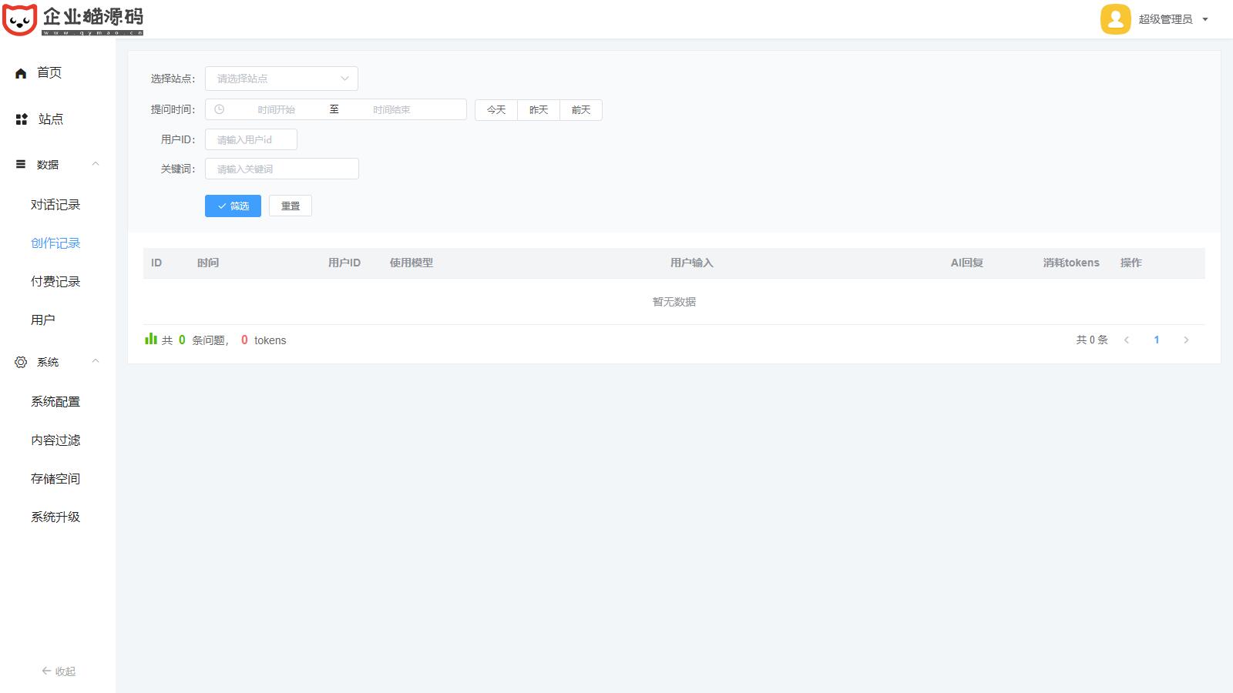
Task: Go to 付费记录 menu item
Action: tap(55, 282)
